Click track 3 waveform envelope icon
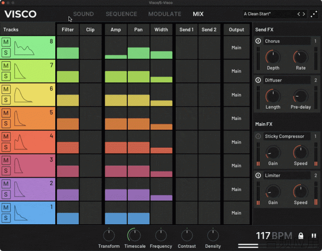 [18, 166]
